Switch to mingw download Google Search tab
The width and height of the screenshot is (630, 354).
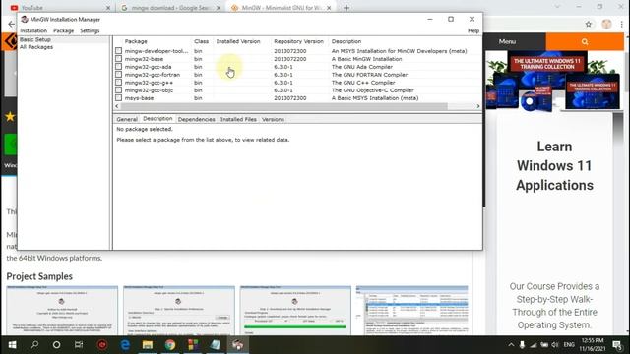[170, 8]
